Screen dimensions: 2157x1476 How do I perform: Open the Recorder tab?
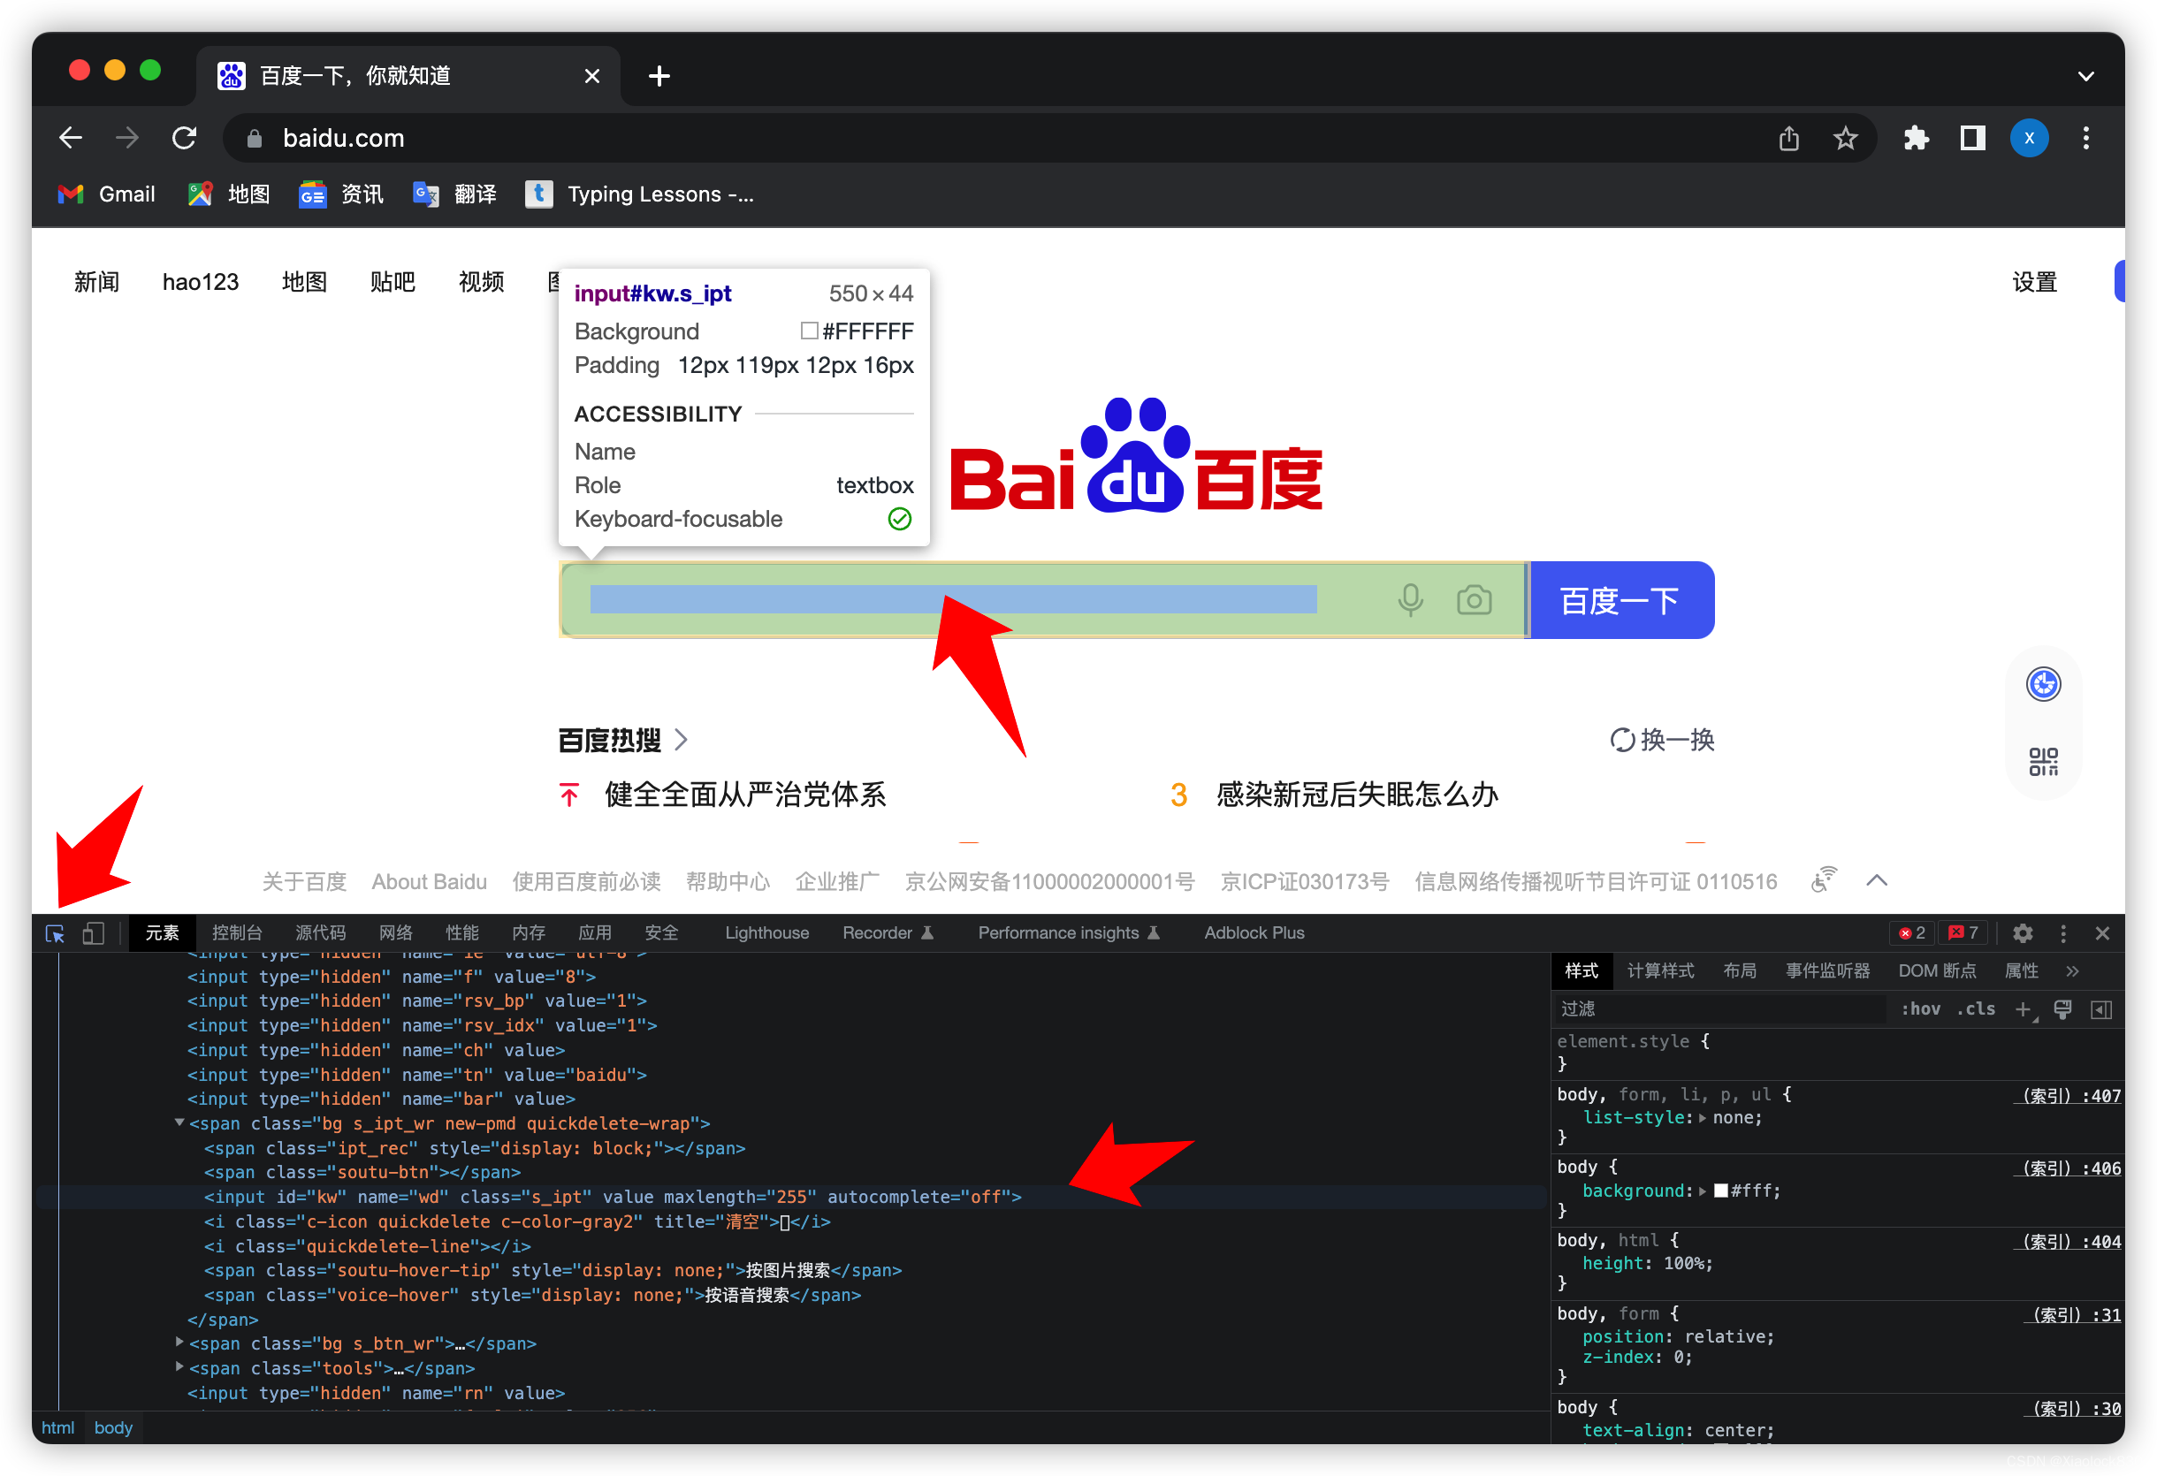coord(888,933)
